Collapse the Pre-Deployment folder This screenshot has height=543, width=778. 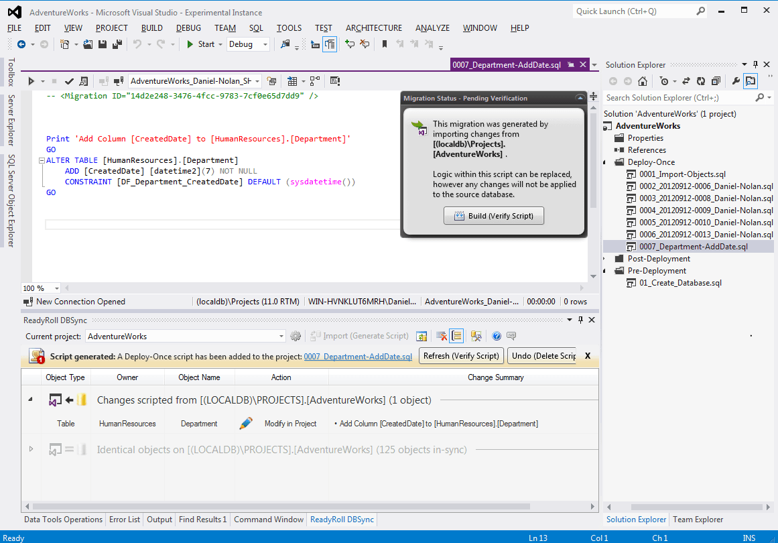pyautogui.click(x=605, y=271)
